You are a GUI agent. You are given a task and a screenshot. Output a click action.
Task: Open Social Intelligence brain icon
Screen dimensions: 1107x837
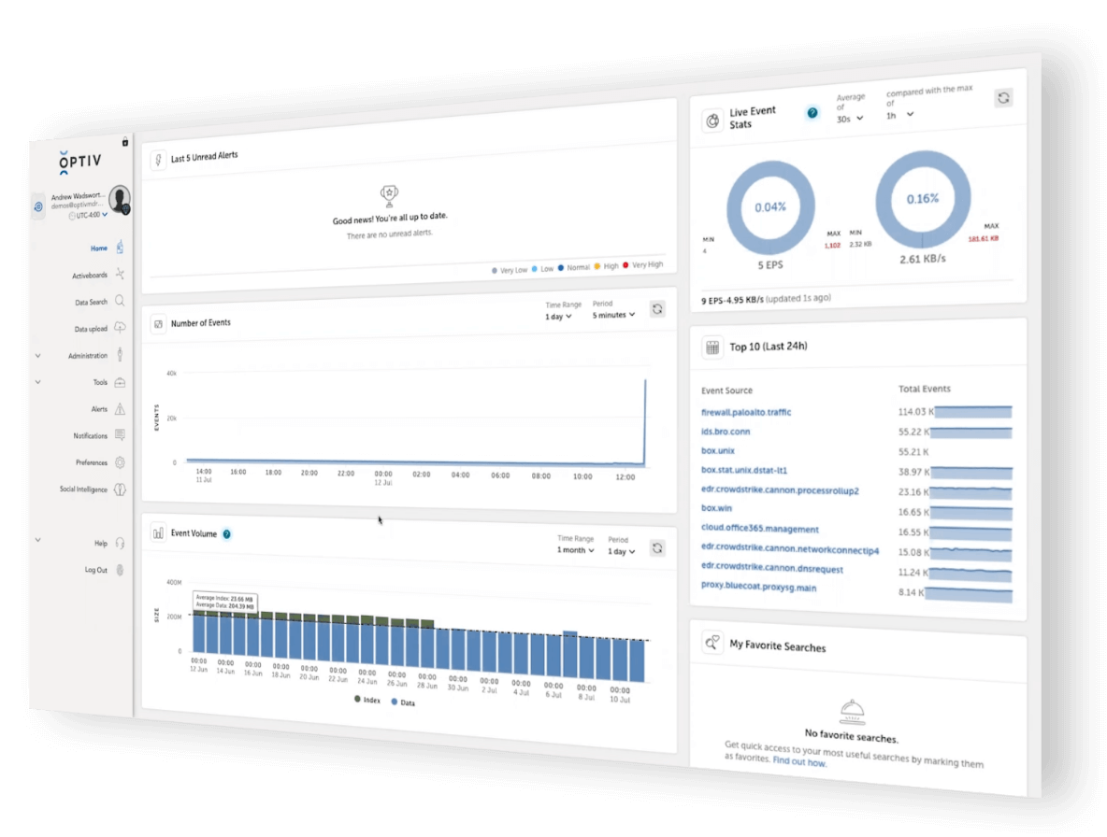click(120, 489)
